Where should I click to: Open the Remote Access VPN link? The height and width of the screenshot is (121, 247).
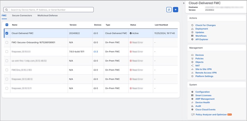206,73
